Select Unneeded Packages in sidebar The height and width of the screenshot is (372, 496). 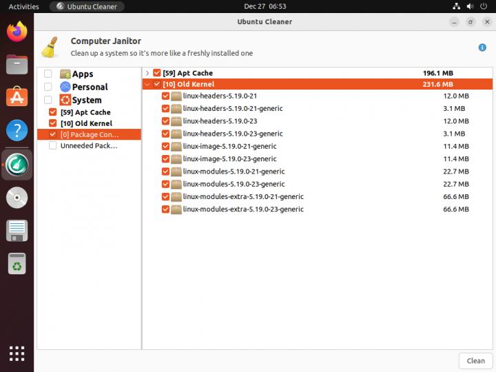click(x=89, y=146)
